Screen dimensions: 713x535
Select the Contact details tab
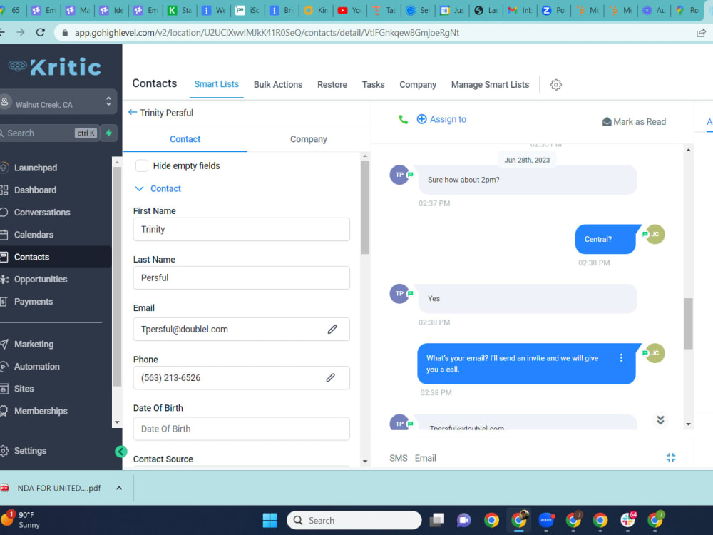coord(185,139)
